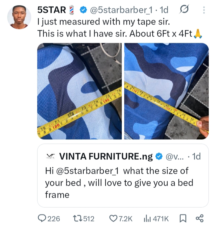Open the quoted tweet about bed frame

click(x=123, y=183)
